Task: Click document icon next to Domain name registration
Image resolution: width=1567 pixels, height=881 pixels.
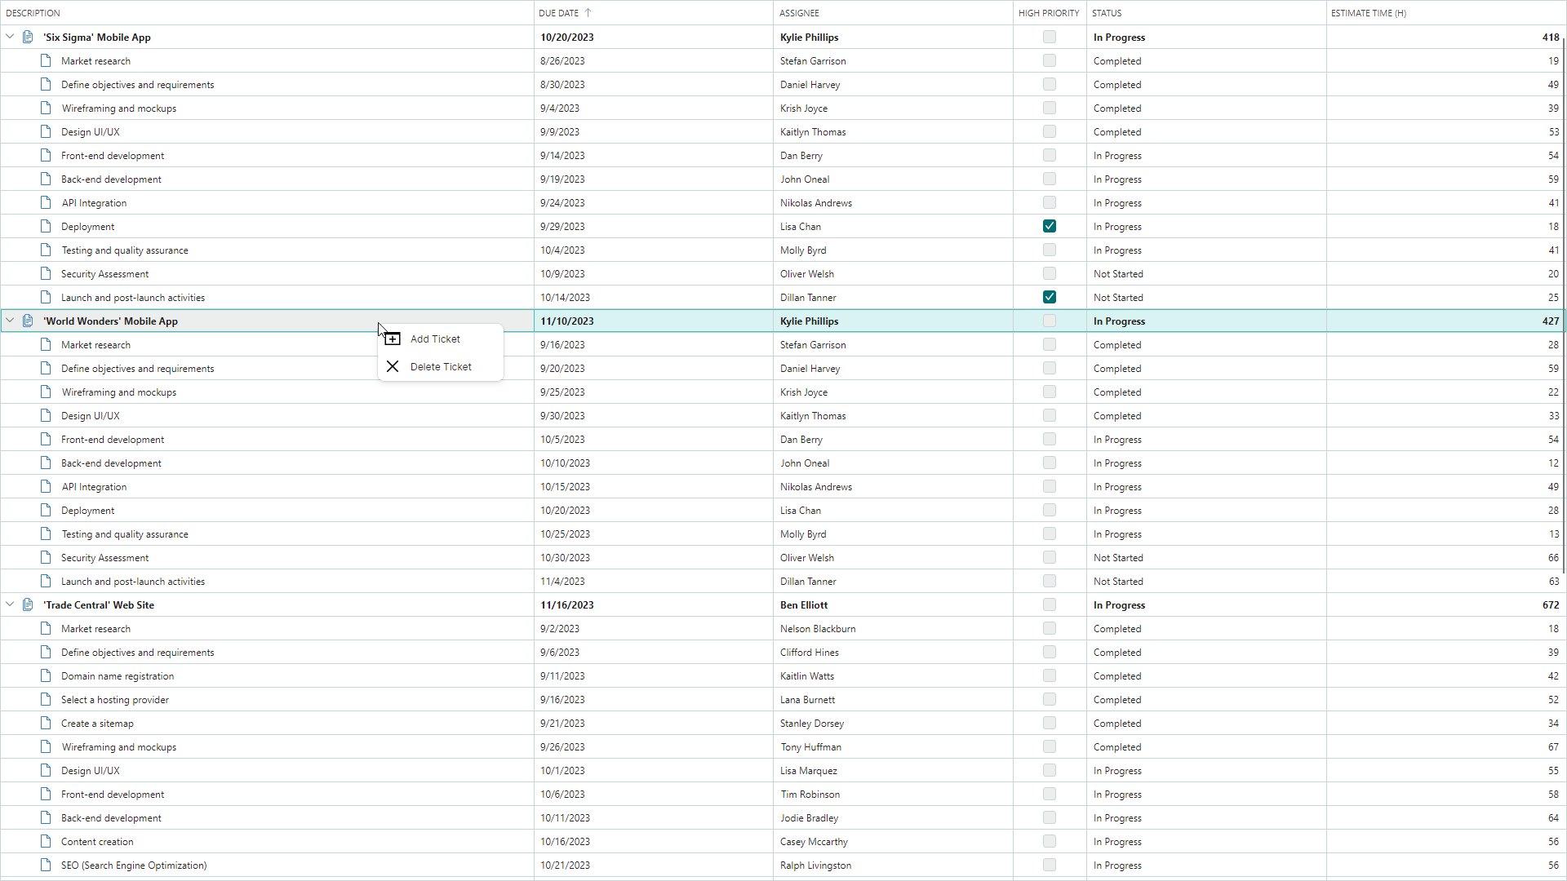Action: (46, 676)
